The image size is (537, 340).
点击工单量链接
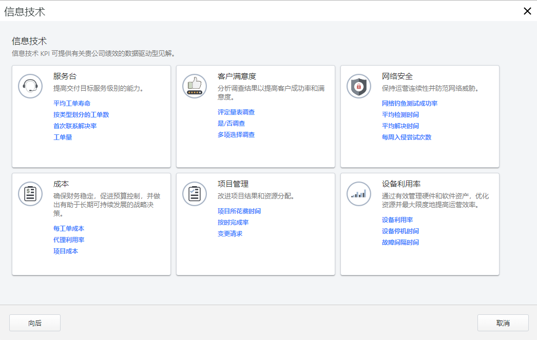point(63,137)
